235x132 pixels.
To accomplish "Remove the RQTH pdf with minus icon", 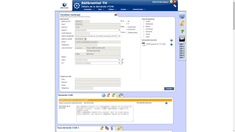I will (171, 45).
